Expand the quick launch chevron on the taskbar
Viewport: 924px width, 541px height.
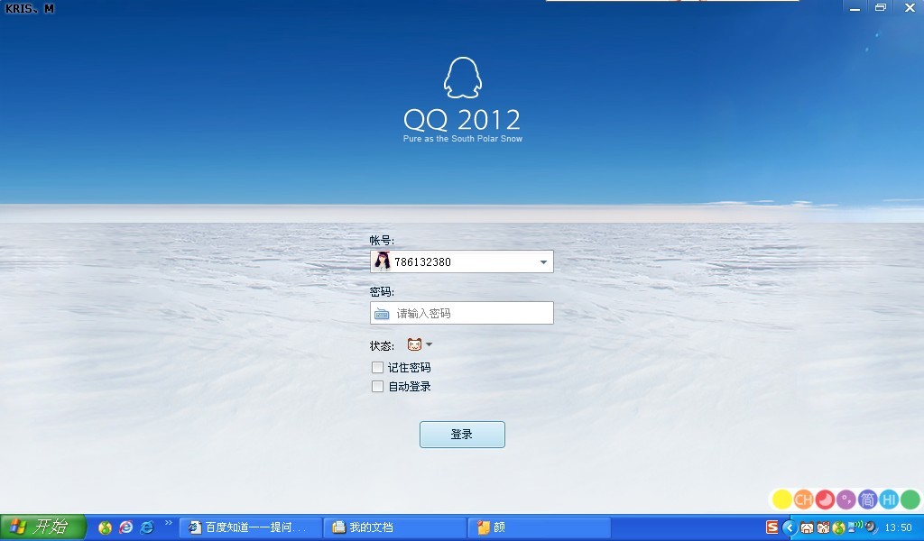click(170, 526)
